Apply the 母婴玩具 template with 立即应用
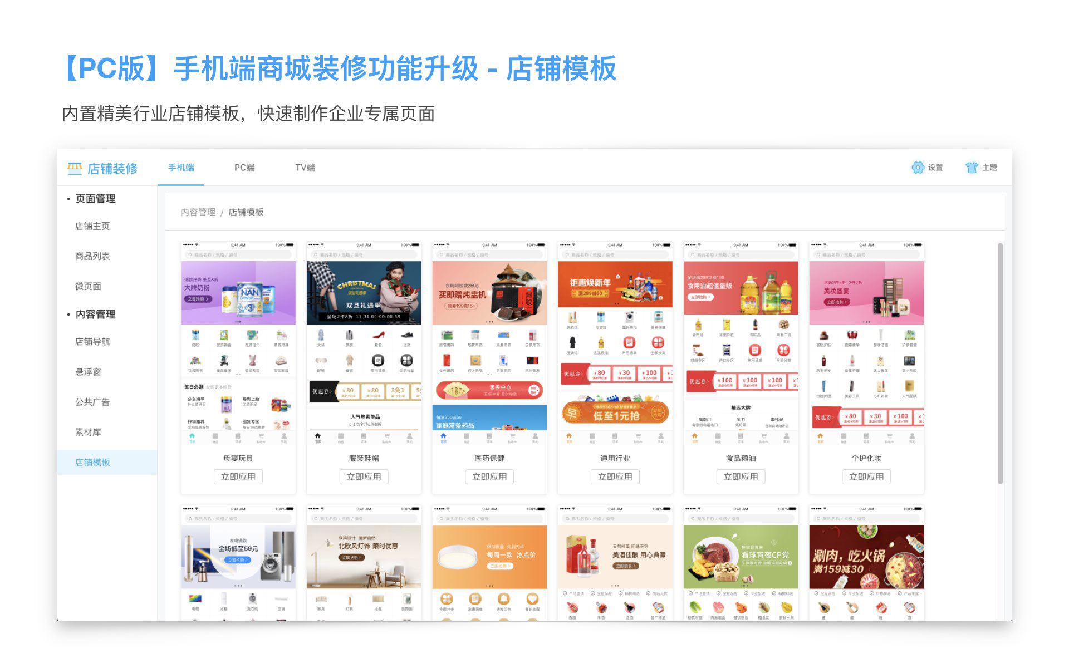The height and width of the screenshot is (668, 1069). [238, 477]
